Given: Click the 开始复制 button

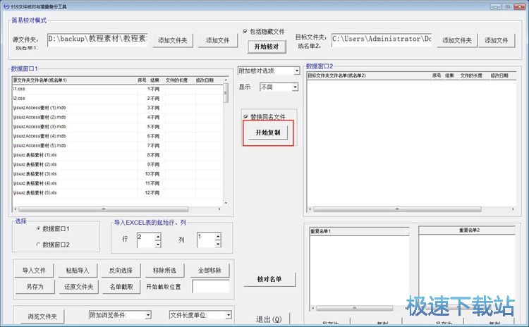Looking at the screenshot, I should pyautogui.click(x=268, y=132).
